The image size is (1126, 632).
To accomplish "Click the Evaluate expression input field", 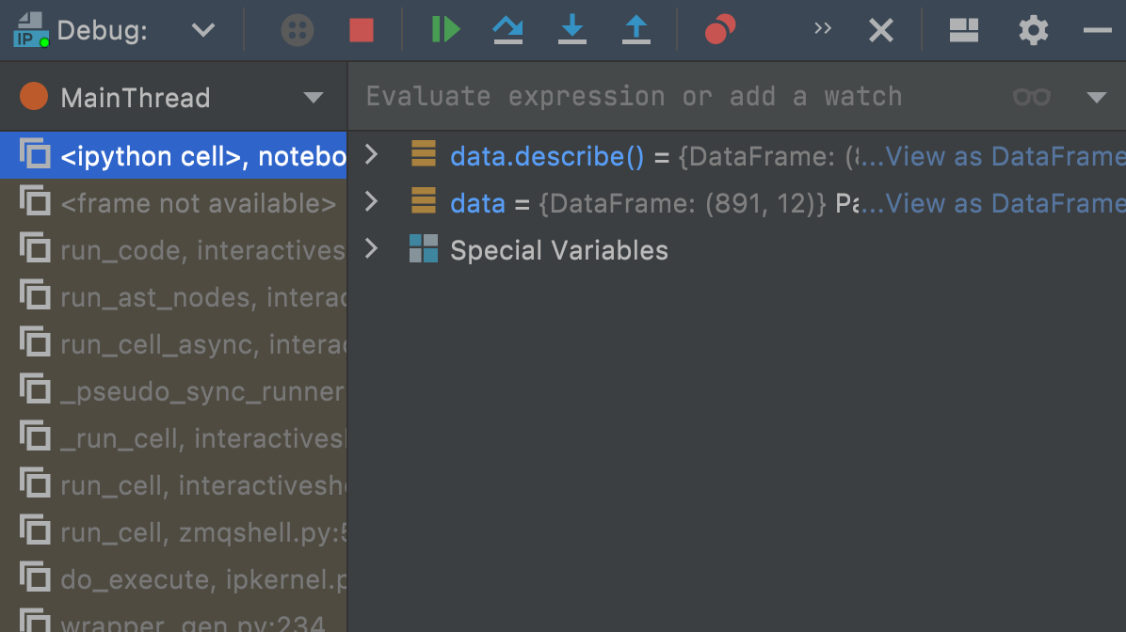I will click(659, 97).
